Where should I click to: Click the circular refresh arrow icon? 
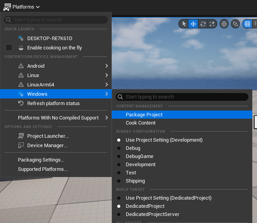pyautogui.click(x=21, y=103)
